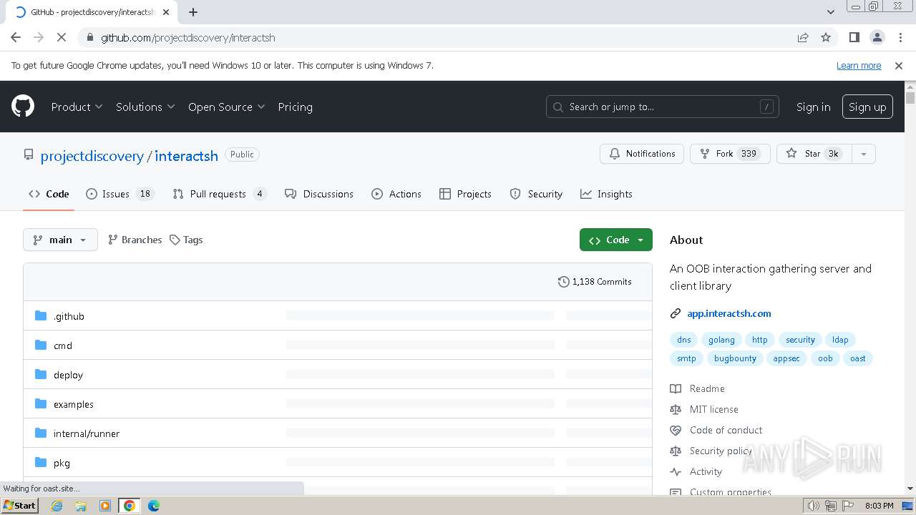Open the cmd folder
The width and height of the screenshot is (916, 515).
(63, 345)
